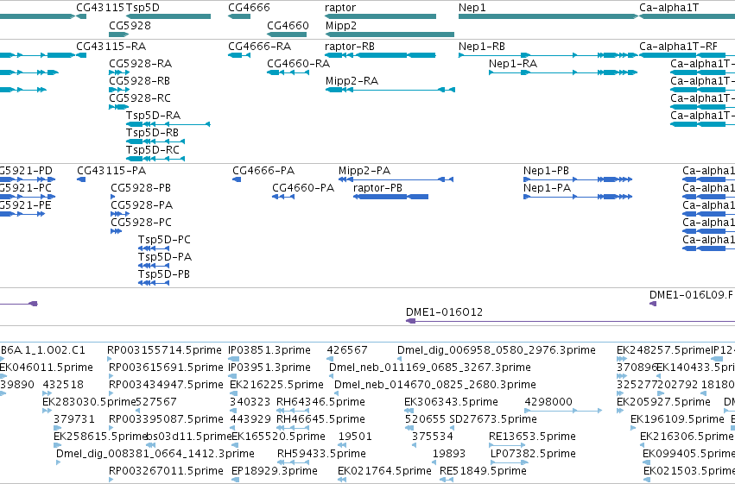Select the Mipp2-RA transcript
Viewport: 735px width, 484px height.
tap(352, 81)
